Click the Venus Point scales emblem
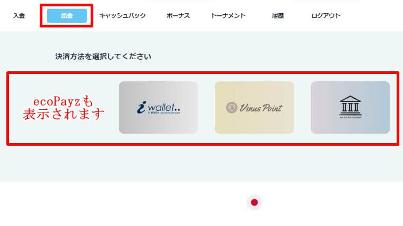The width and height of the screenshot is (403, 226). coord(232,108)
